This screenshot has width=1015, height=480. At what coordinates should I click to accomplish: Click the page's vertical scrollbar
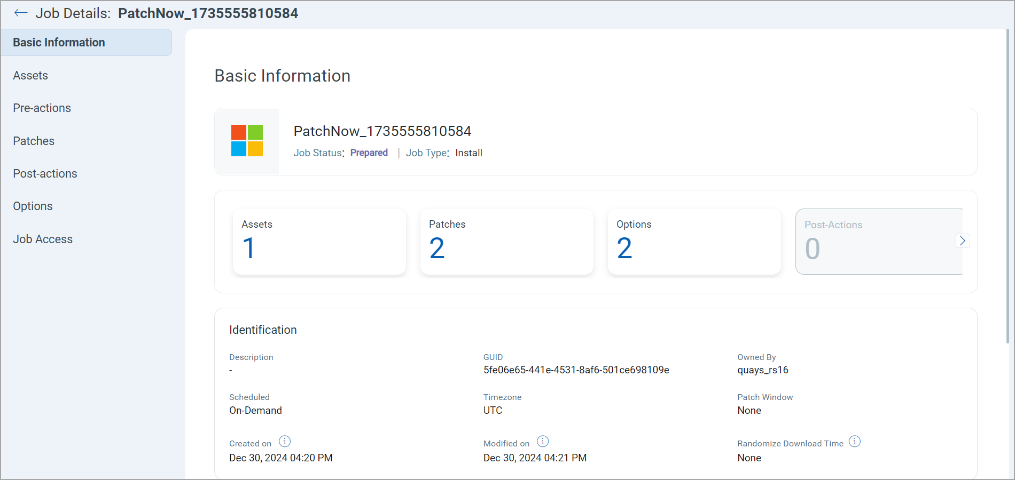1008,187
